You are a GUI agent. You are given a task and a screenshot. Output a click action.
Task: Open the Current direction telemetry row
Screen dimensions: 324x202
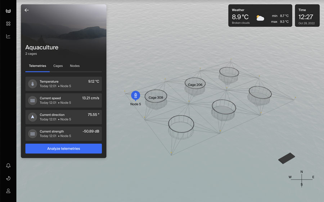pos(64,117)
